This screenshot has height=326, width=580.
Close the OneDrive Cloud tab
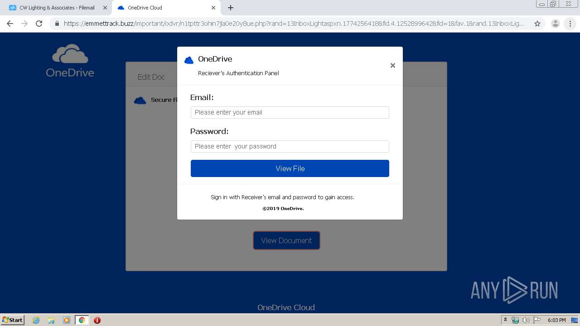(x=213, y=8)
